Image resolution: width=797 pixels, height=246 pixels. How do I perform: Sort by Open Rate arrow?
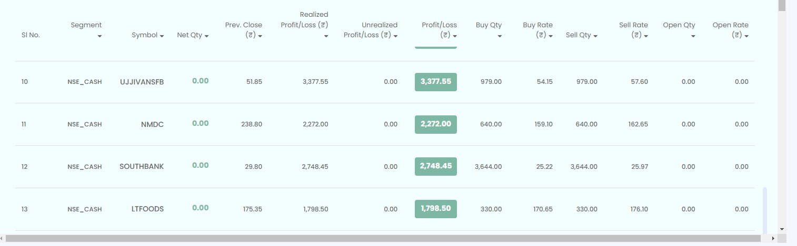coord(746,36)
